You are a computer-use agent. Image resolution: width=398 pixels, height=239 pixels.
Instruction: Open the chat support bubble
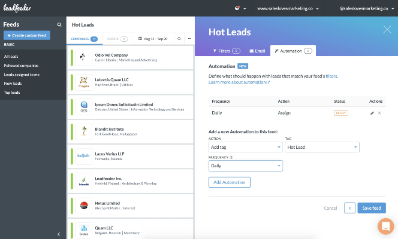(385, 226)
